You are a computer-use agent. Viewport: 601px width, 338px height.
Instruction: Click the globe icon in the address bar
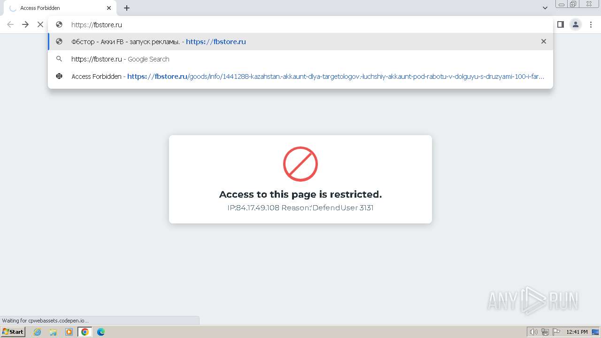[x=59, y=24]
